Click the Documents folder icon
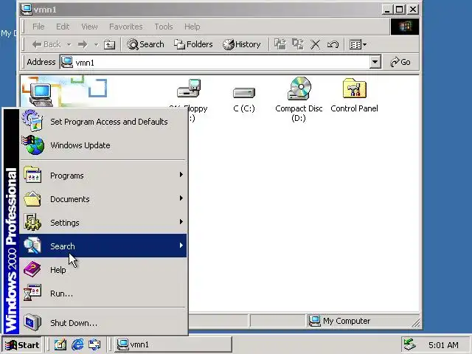Viewport: 472px width, 354px height. click(32, 198)
